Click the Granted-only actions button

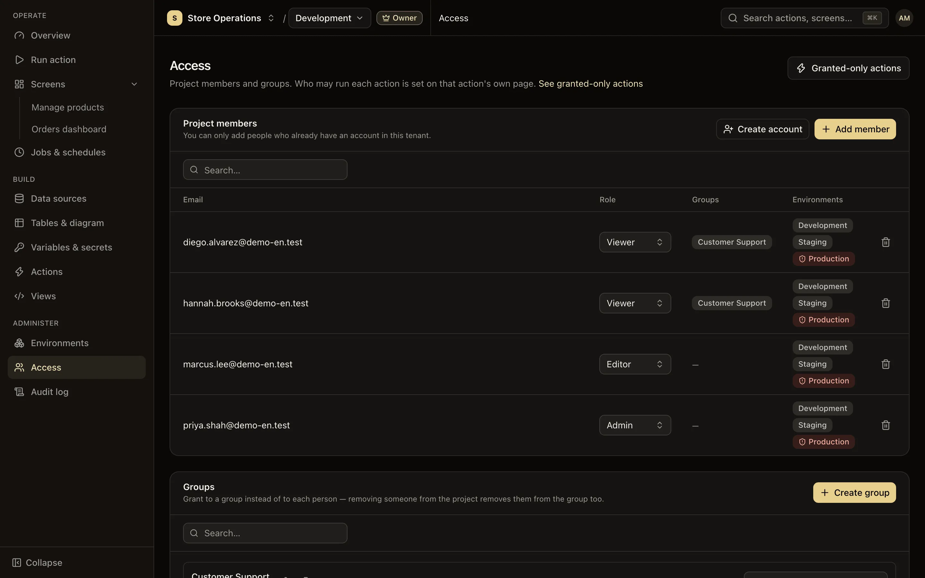(x=848, y=68)
